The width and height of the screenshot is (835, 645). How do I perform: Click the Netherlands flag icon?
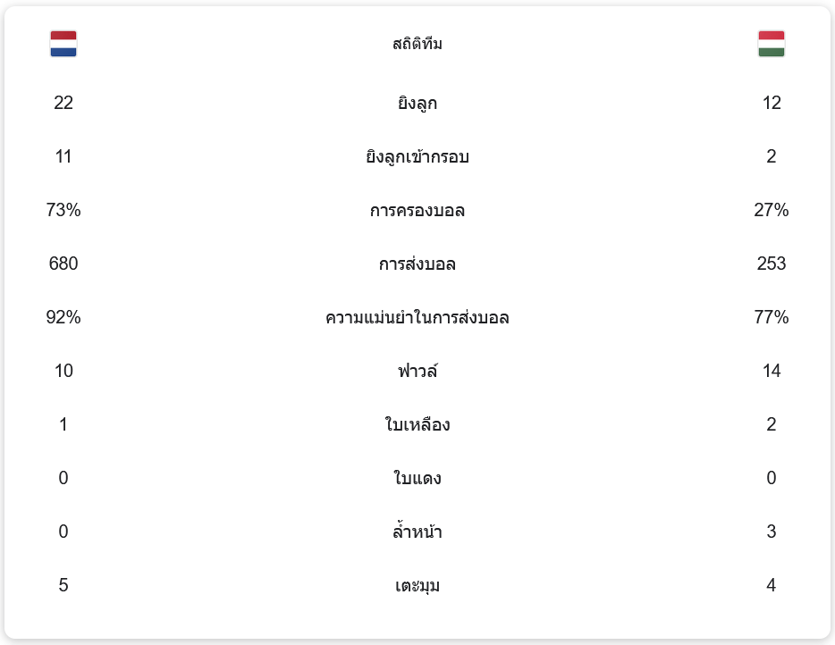[x=63, y=44]
